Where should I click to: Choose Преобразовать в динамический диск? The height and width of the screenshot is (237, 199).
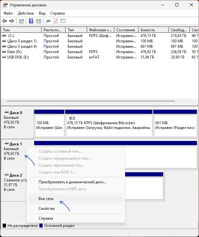(76, 182)
